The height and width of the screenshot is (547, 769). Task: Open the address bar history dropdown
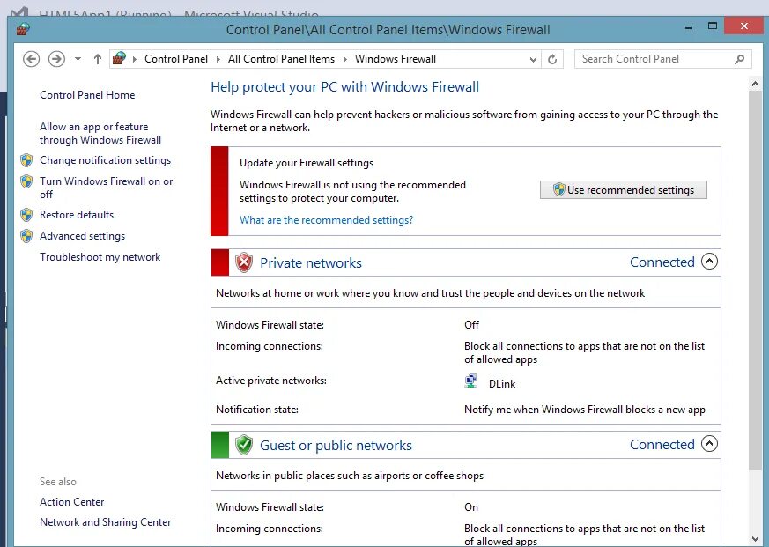point(533,59)
